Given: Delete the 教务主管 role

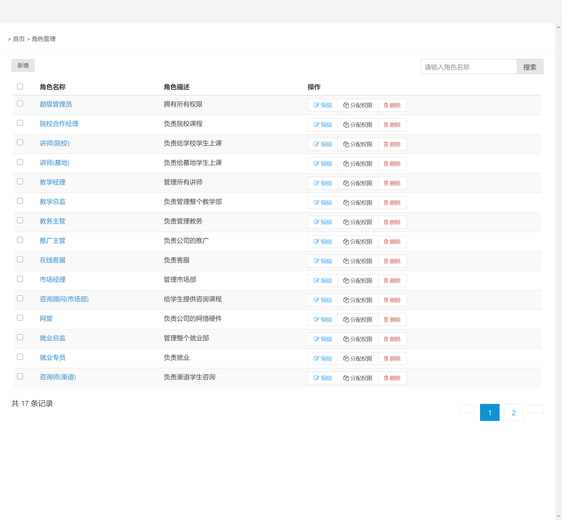Looking at the screenshot, I should [x=392, y=222].
